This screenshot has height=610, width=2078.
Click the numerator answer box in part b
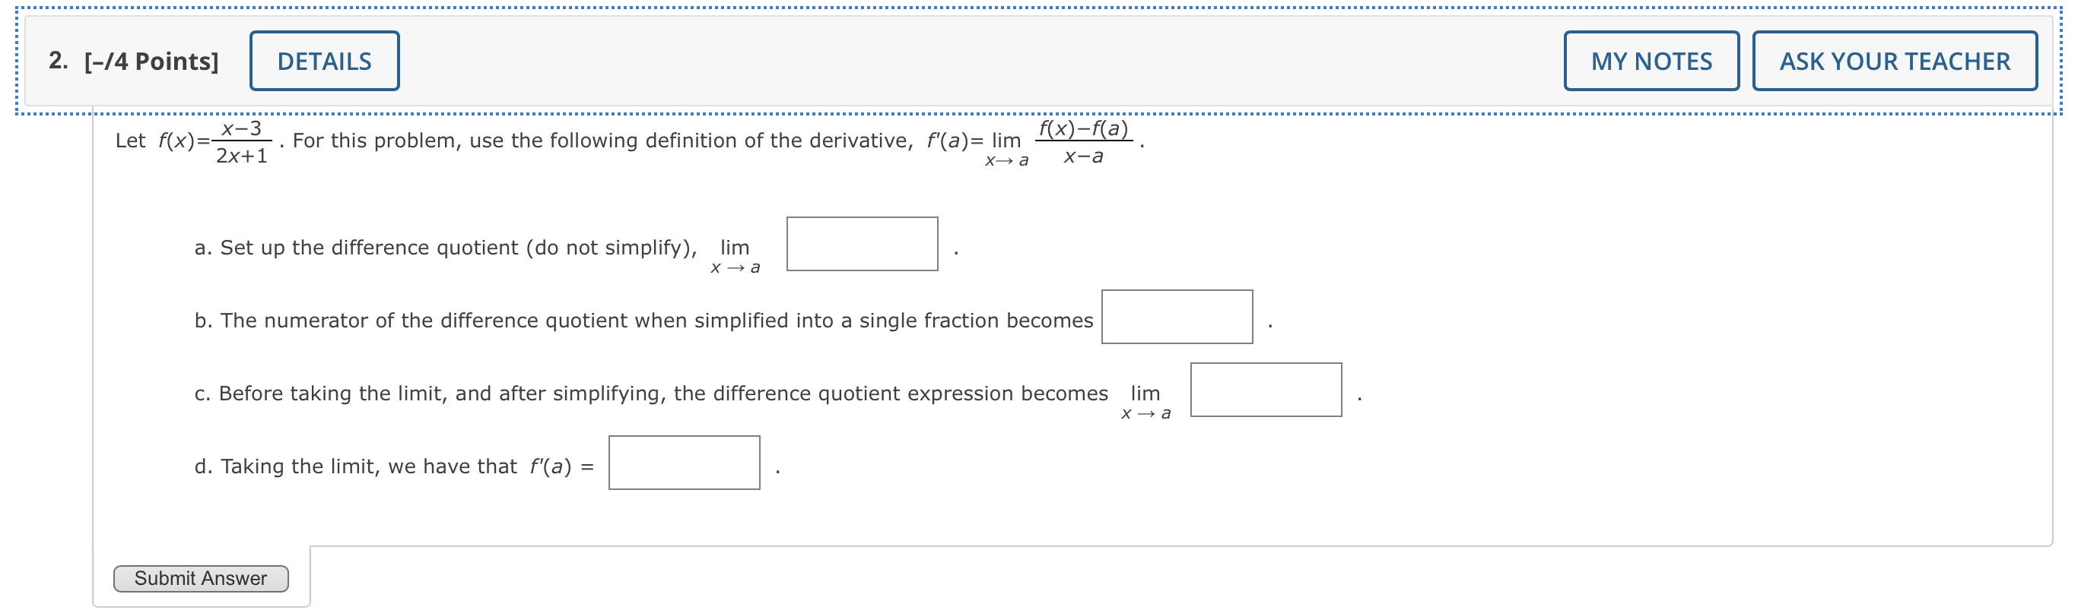(1176, 318)
